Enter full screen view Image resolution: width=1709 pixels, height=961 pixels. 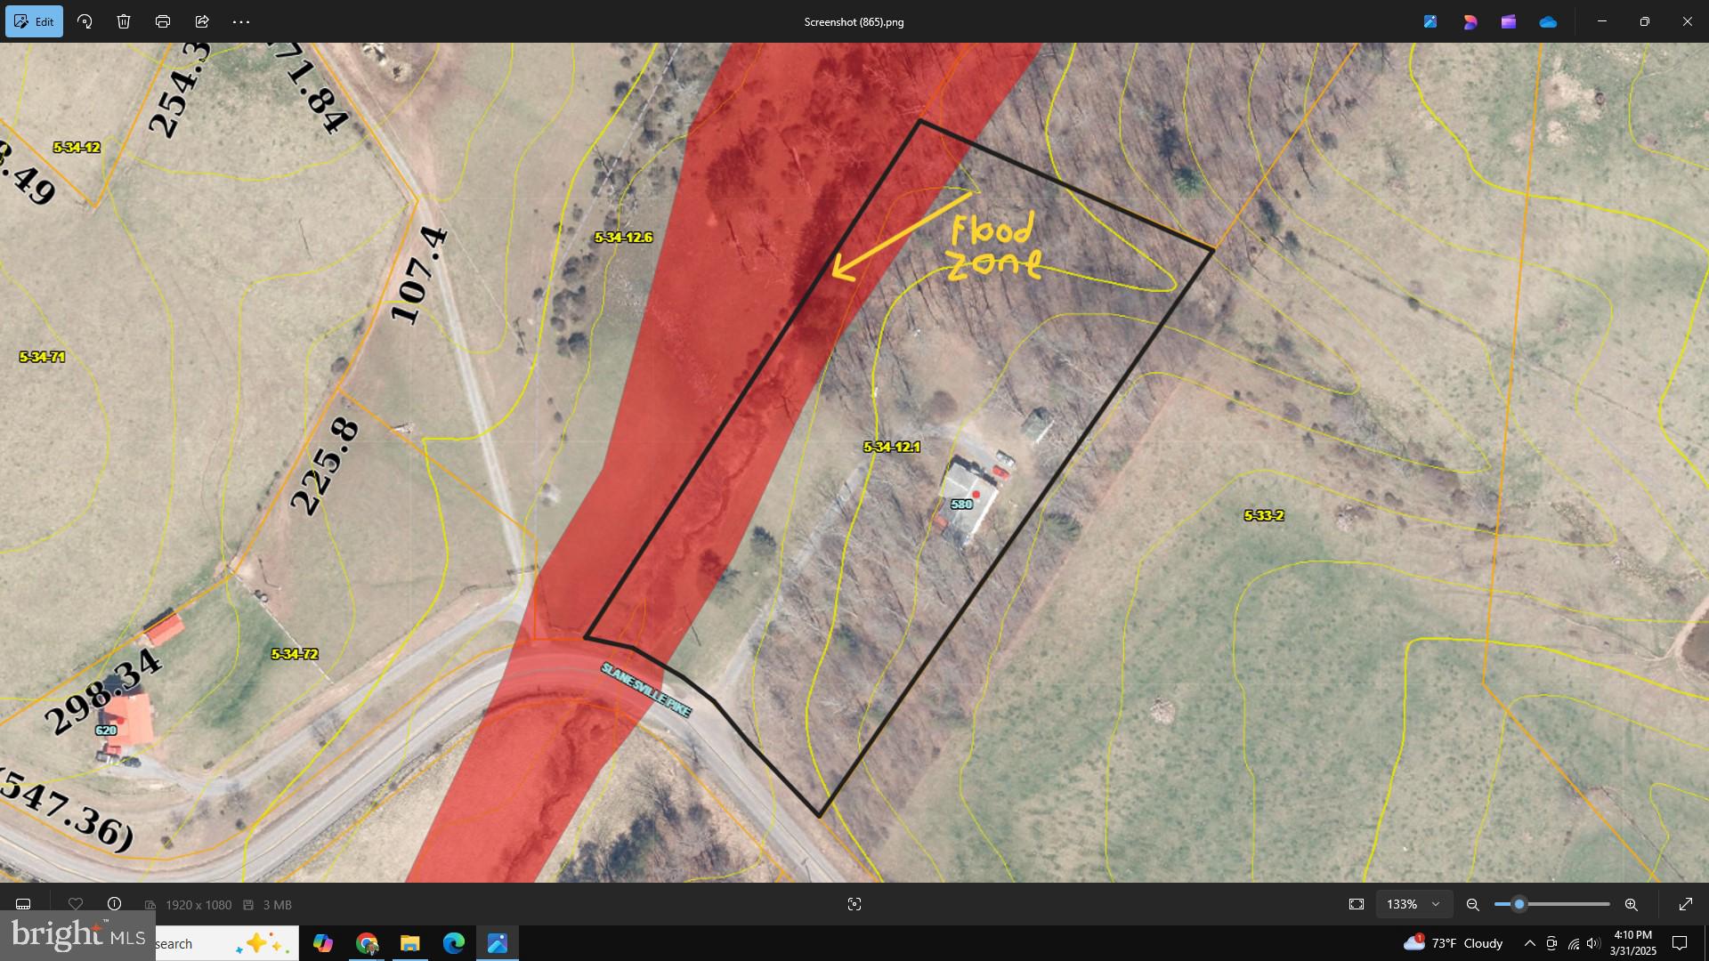1685,904
